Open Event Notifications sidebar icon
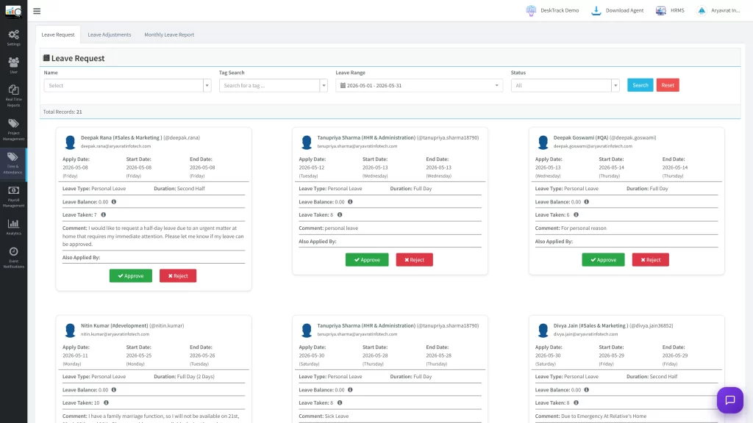Image resolution: width=753 pixels, height=423 pixels. [x=13, y=257]
